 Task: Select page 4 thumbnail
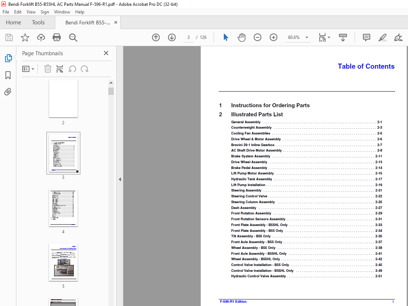pos(63,208)
